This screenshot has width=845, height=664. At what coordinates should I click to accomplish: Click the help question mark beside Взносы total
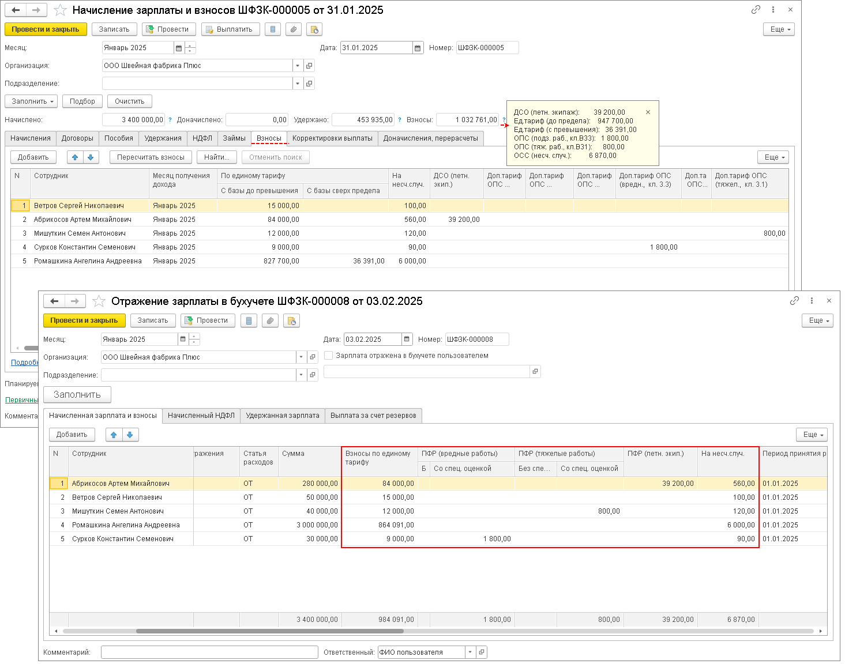(x=504, y=120)
